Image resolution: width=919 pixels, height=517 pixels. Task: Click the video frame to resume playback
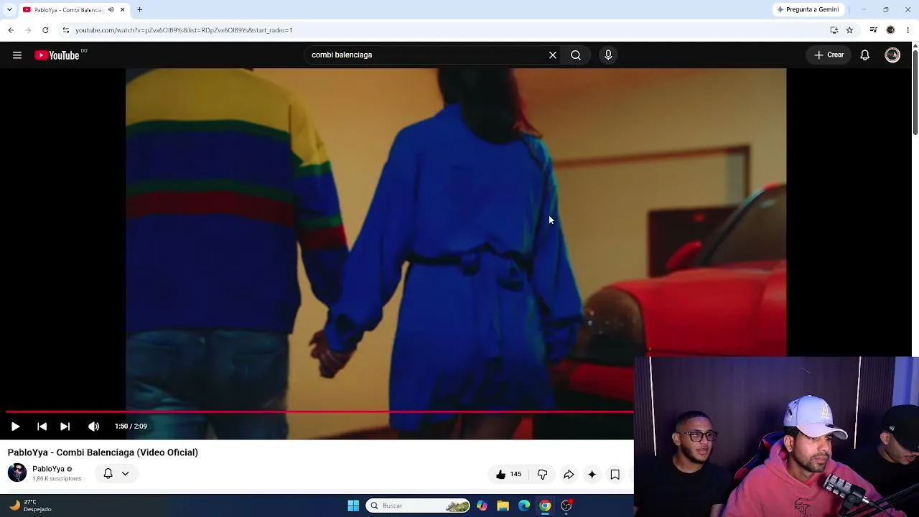click(x=456, y=241)
